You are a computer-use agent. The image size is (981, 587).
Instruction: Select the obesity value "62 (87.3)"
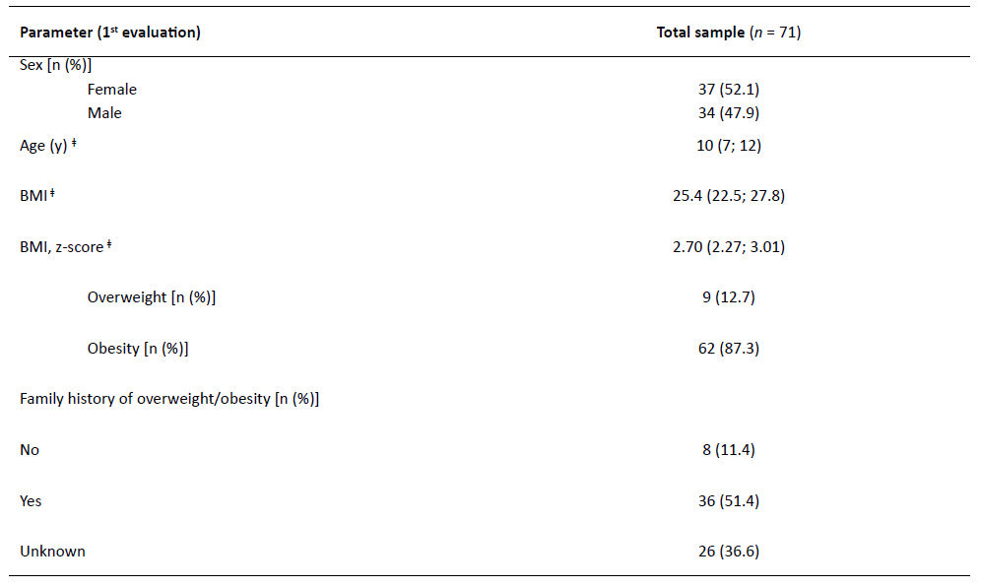tap(728, 349)
